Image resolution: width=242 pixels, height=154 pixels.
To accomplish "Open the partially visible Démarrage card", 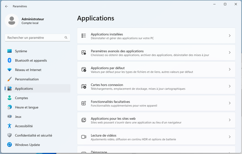I will pos(156,150).
